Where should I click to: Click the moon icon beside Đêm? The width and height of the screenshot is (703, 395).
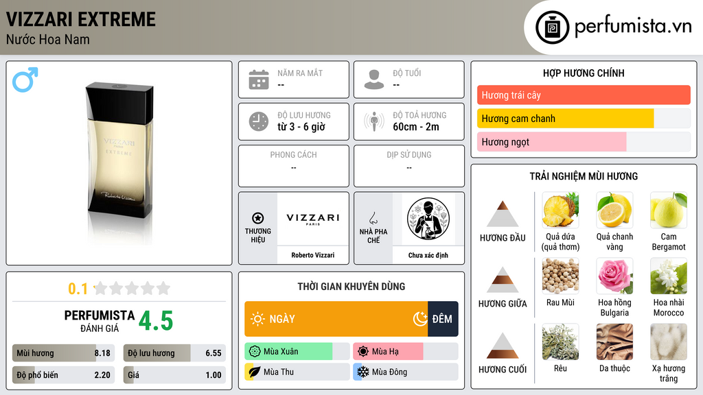420,319
